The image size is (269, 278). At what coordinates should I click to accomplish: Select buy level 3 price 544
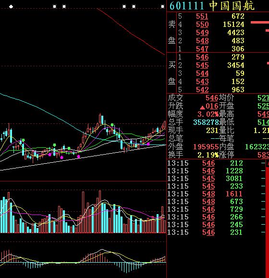tap(202, 73)
